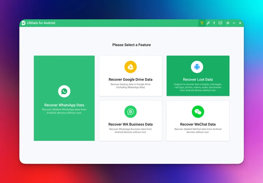Click the WeChat bubbles icon
Viewport: 263px width, 183px height.
(x=198, y=112)
